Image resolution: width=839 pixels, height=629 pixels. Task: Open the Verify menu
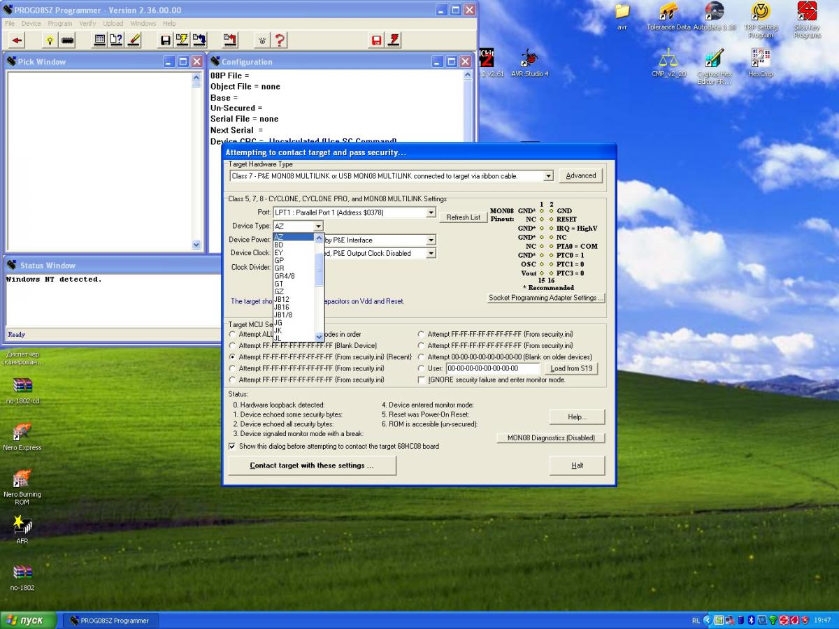87,23
